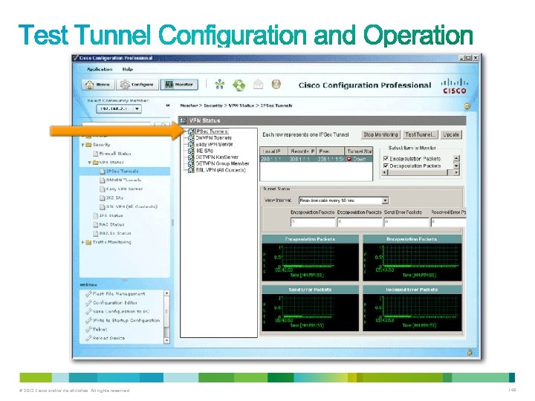Click monitor items list scroll-up arrow
This screenshot has width=535, height=401.
[456, 158]
